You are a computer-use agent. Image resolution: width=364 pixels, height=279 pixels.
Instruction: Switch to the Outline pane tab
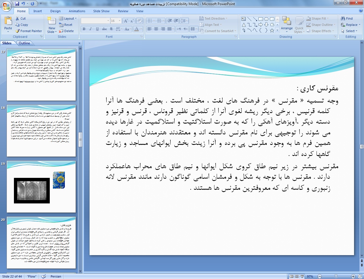(x=24, y=43)
